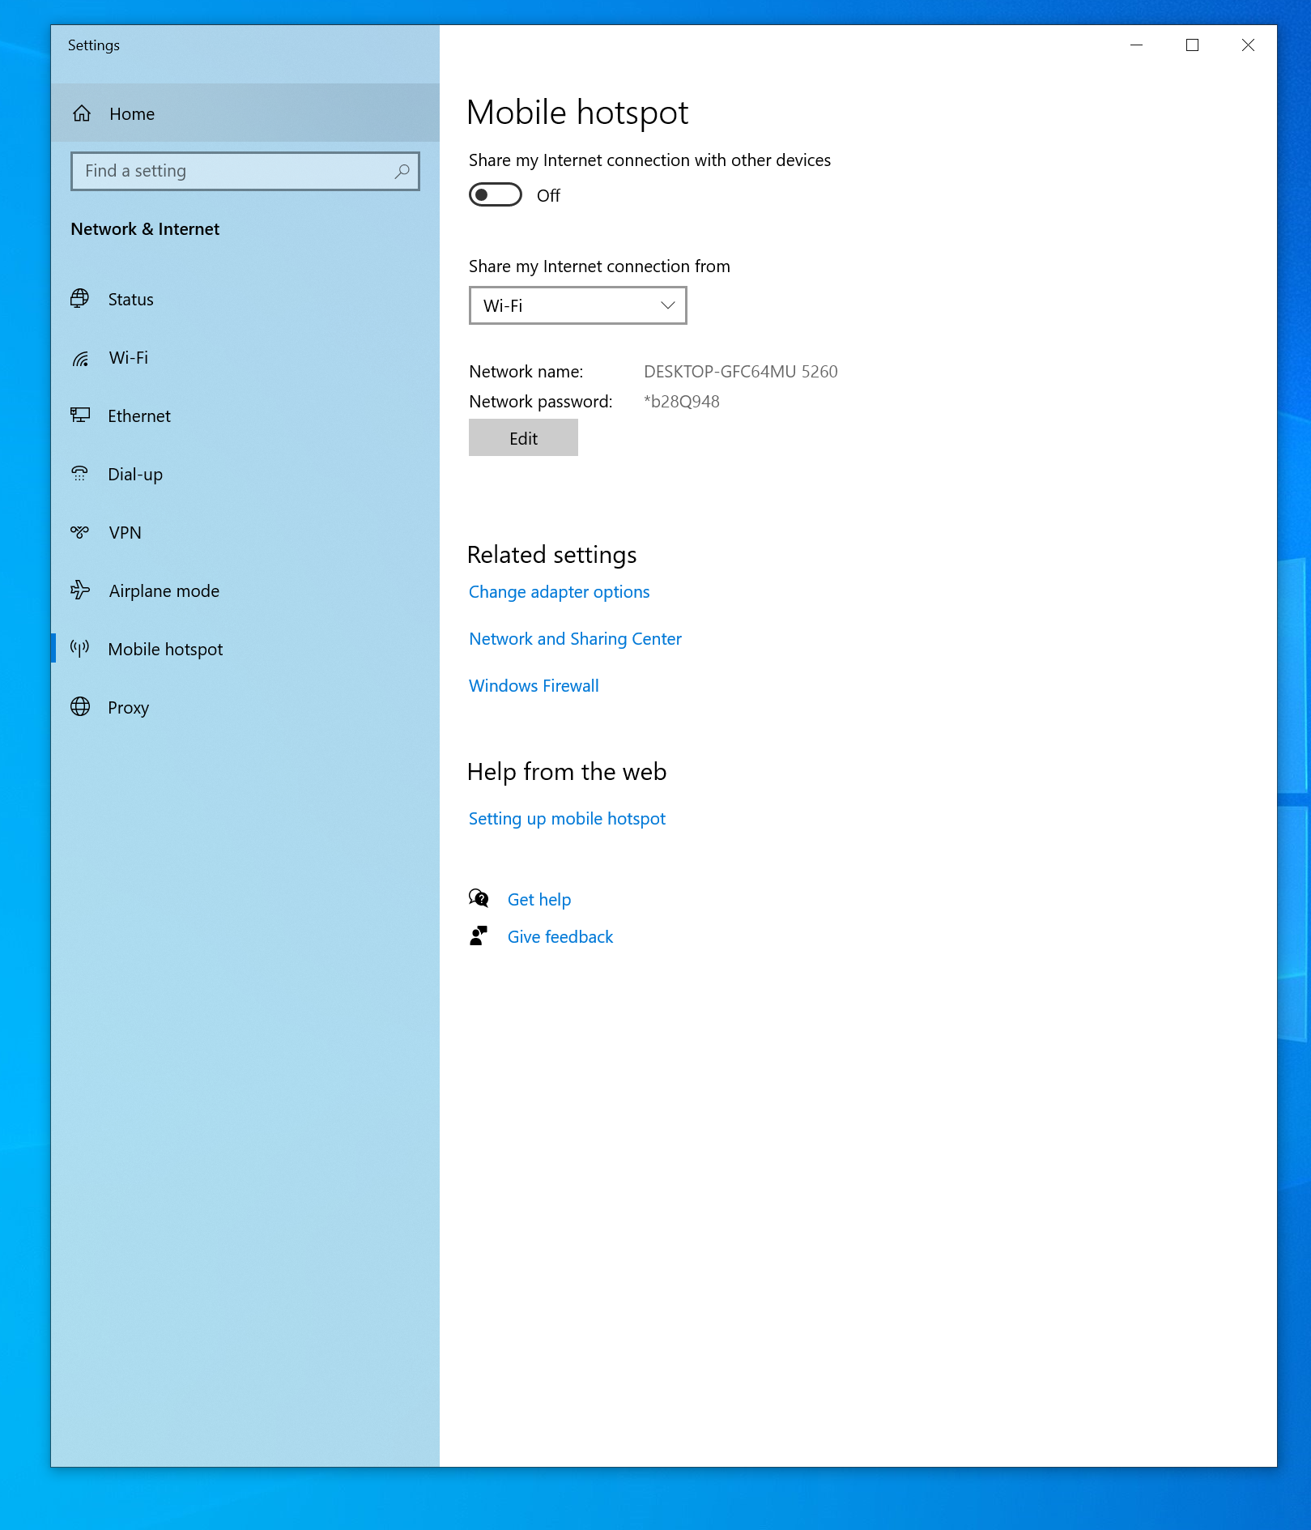Click the Dial-up phone icon
The width and height of the screenshot is (1311, 1530).
coord(79,474)
